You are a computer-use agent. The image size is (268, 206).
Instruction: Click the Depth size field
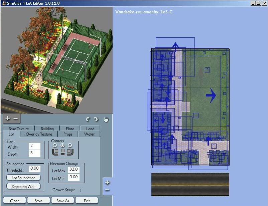pyautogui.click(x=34, y=153)
